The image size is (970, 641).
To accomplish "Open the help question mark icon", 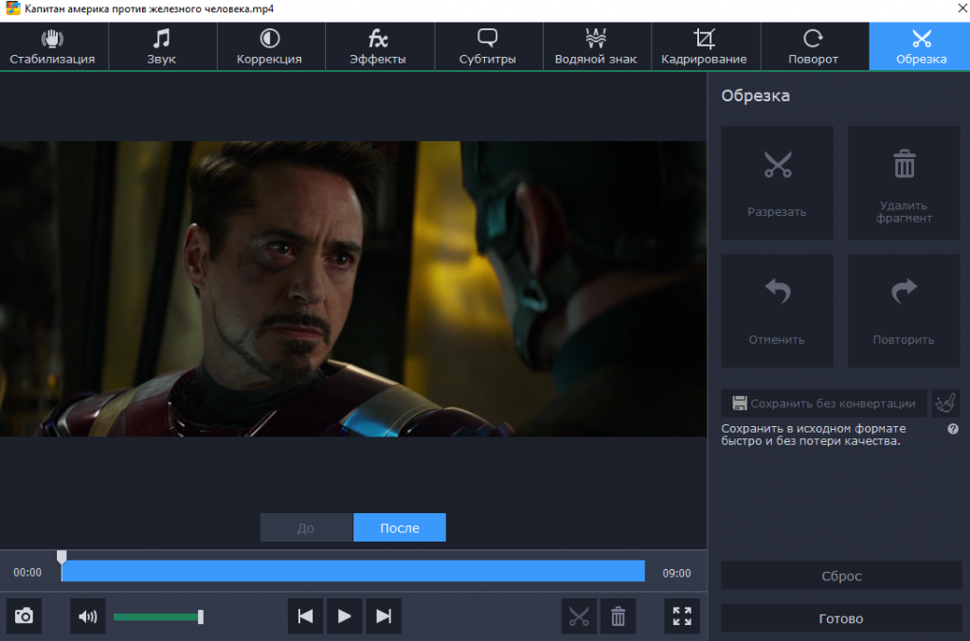I will pyautogui.click(x=953, y=429).
